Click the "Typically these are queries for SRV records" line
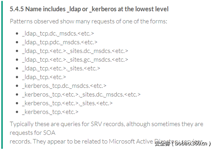Image resolution: width=216 pixels, height=150 pixels. 106,124
